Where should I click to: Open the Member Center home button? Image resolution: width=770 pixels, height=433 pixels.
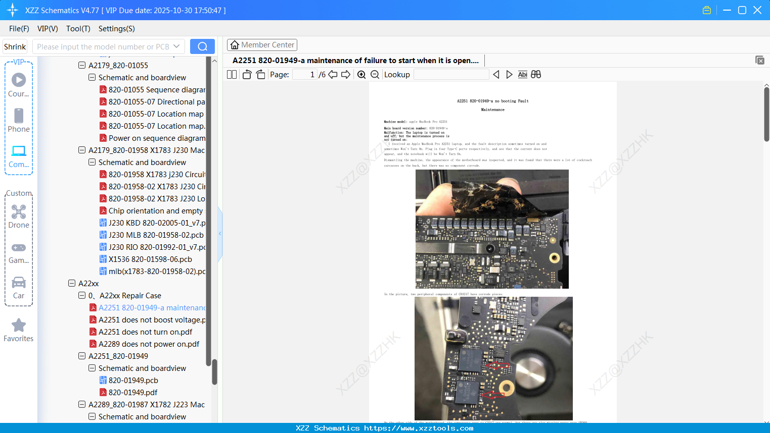(262, 45)
